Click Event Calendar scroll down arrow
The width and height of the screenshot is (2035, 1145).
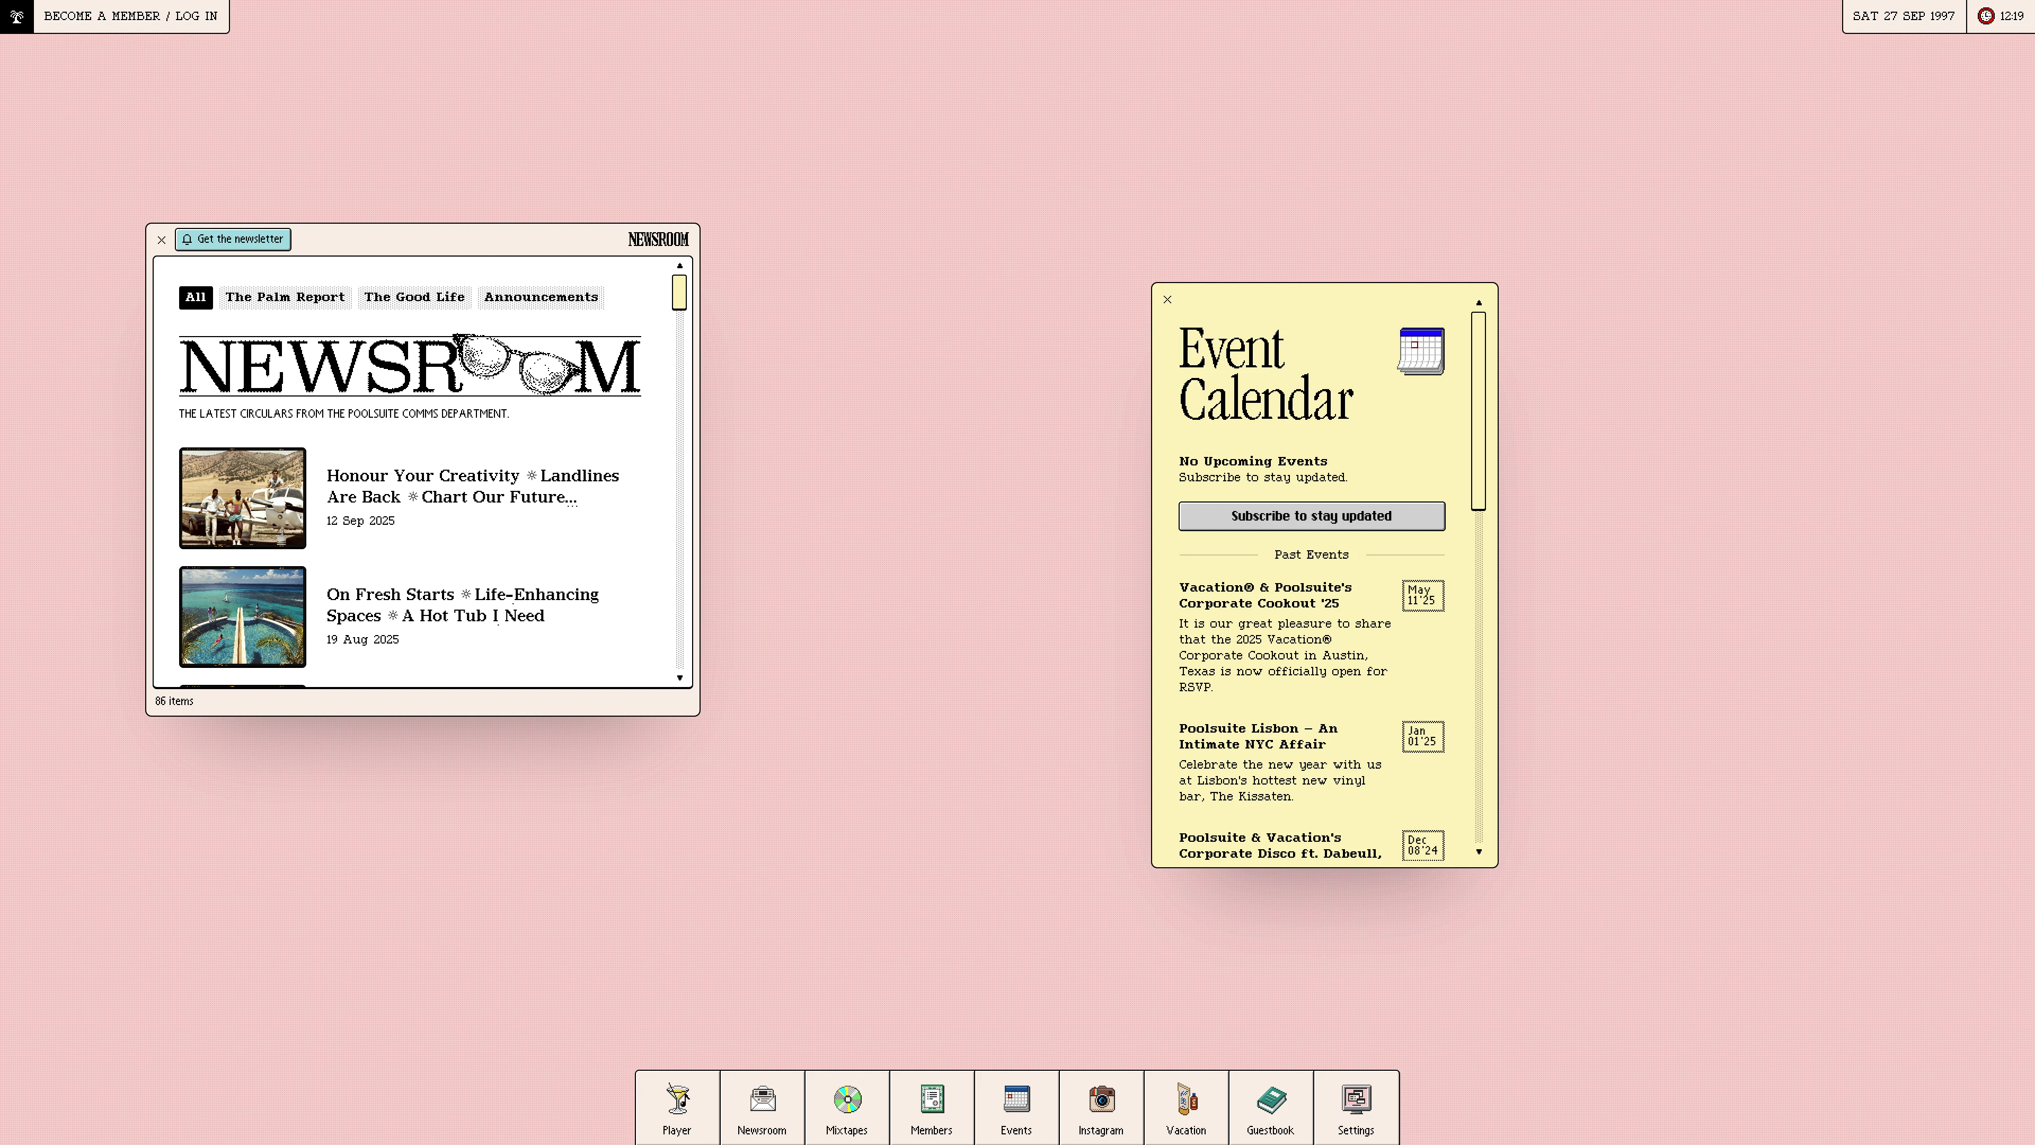coord(1479,852)
